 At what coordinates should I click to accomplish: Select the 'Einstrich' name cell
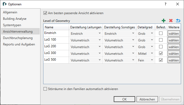click(x=56, y=33)
